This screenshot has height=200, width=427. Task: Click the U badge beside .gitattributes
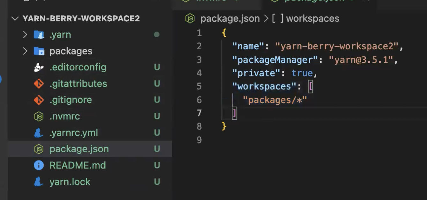coord(157,84)
